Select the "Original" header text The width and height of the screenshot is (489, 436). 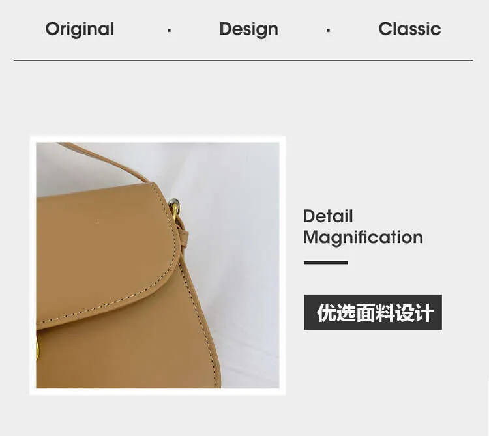80,29
